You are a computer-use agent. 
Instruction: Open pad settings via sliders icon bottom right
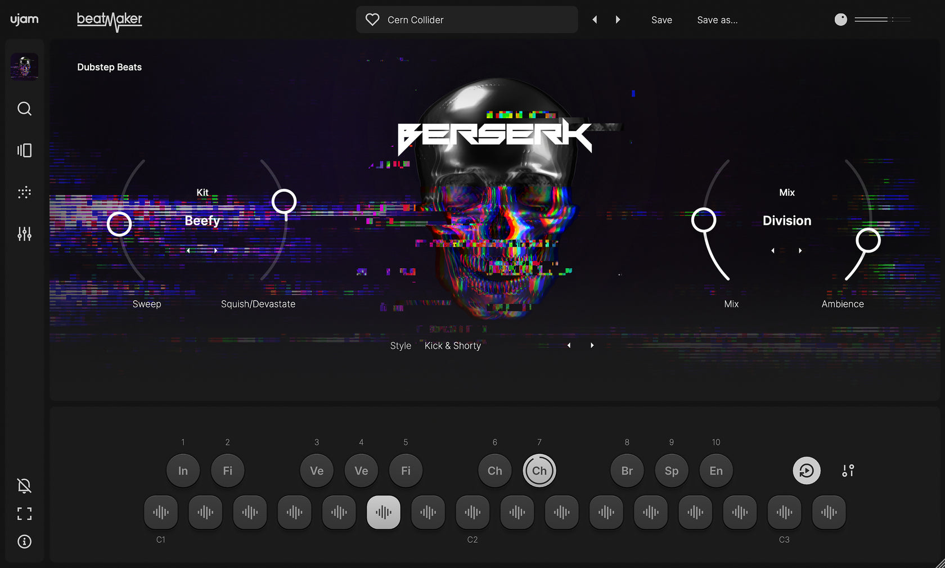[848, 471]
